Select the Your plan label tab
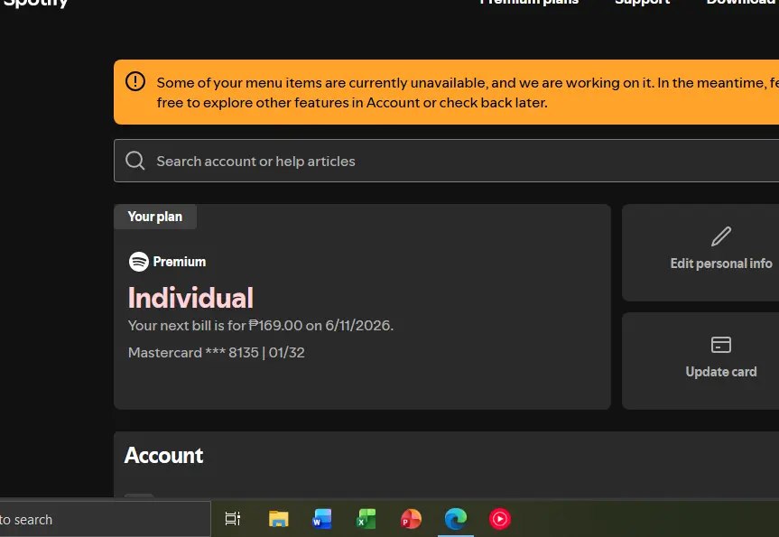The image size is (779, 537). 155,217
